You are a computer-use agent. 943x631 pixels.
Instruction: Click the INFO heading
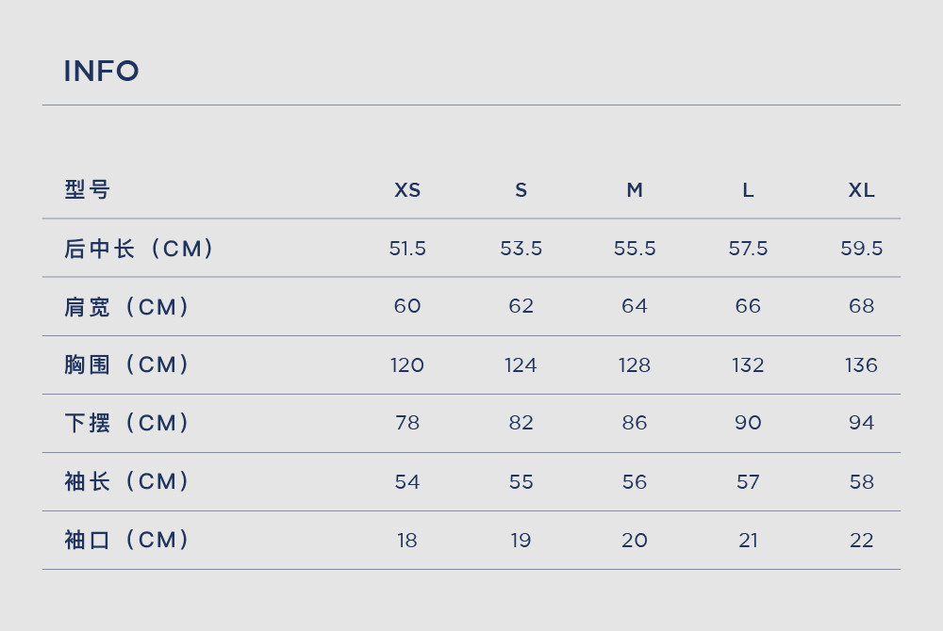(101, 71)
